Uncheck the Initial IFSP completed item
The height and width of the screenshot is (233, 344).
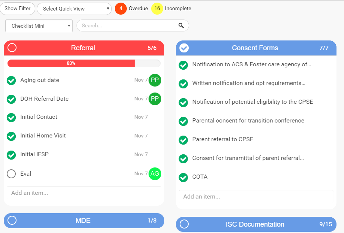(x=11, y=154)
